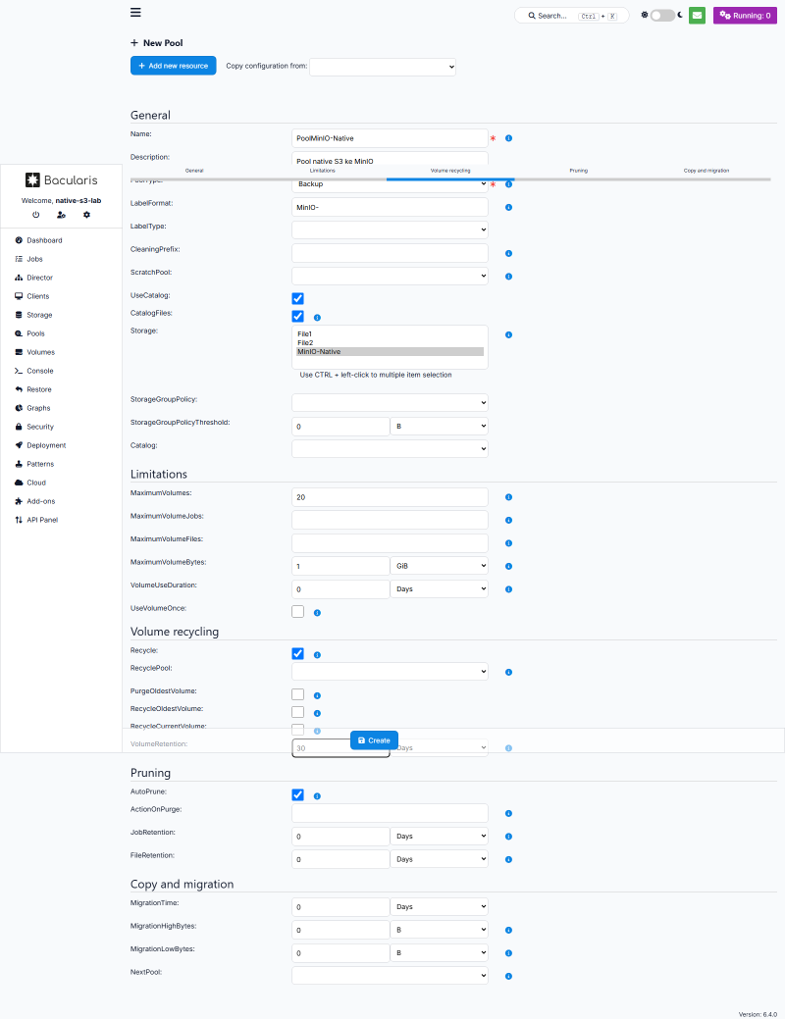The width and height of the screenshot is (785, 1019).
Task: Click the info icon next to LabelFormat
Action: 508,207
